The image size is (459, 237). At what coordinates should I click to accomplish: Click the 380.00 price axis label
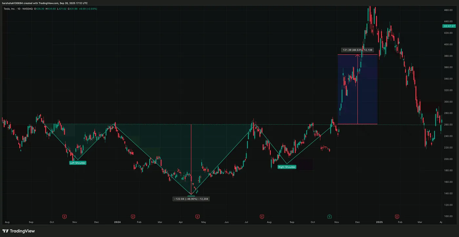(448, 56)
